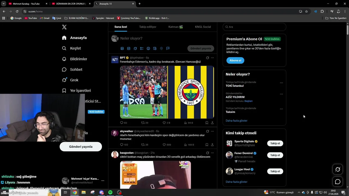Image resolution: width=349 pixels, height=196 pixels.
Task: Like the skywalker post
Action: click(x=167, y=145)
